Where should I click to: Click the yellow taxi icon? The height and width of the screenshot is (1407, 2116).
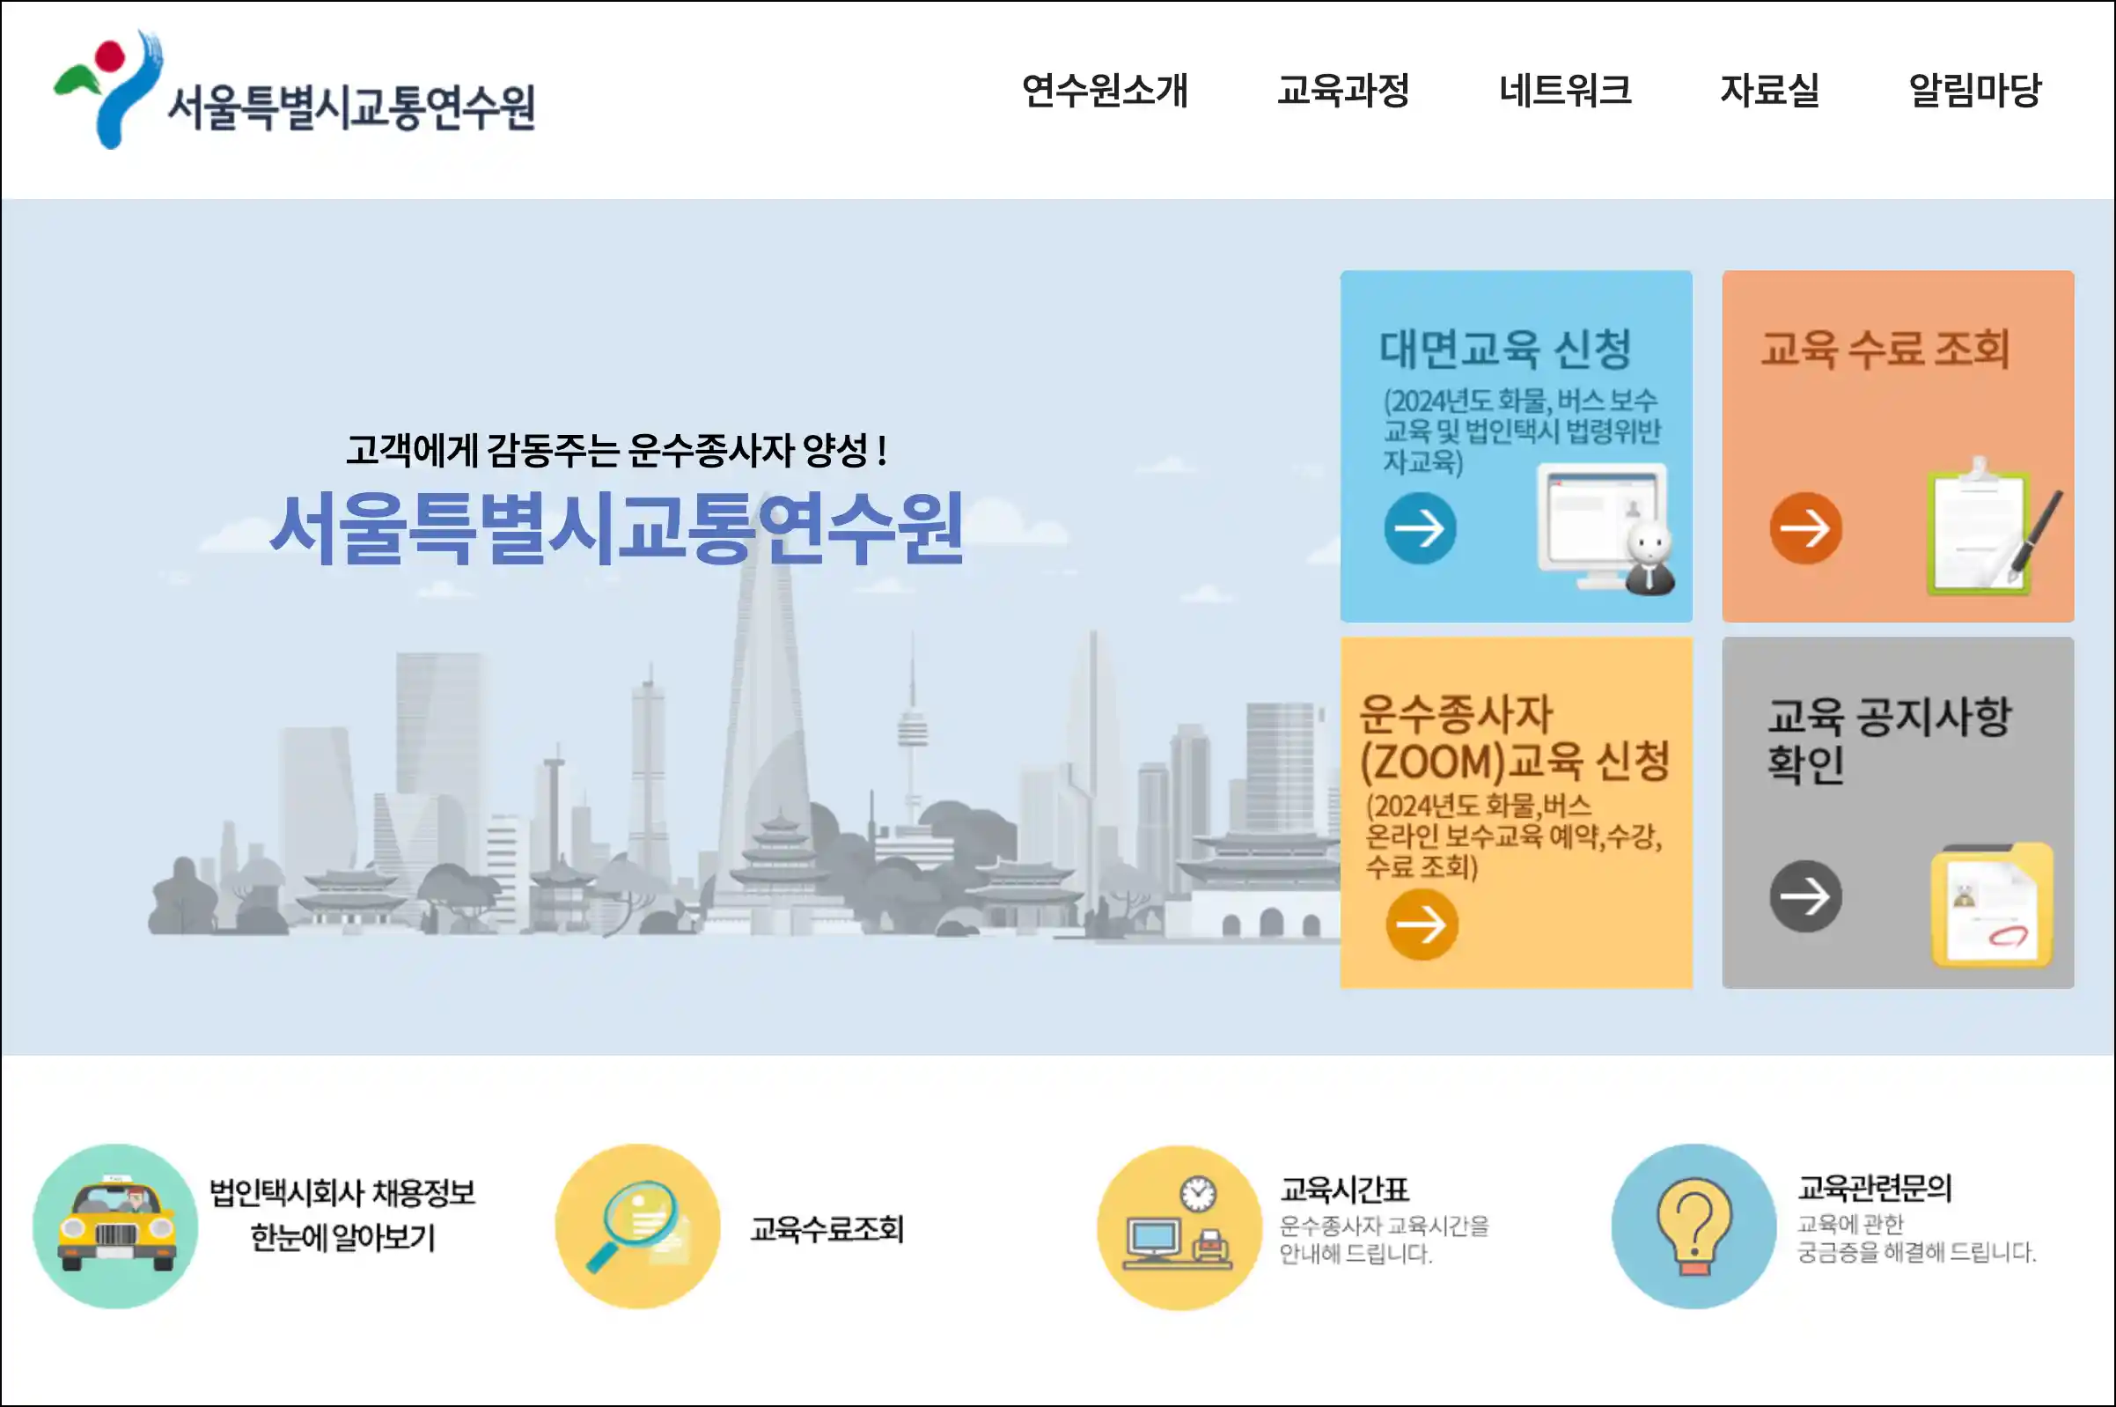[115, 1226]
